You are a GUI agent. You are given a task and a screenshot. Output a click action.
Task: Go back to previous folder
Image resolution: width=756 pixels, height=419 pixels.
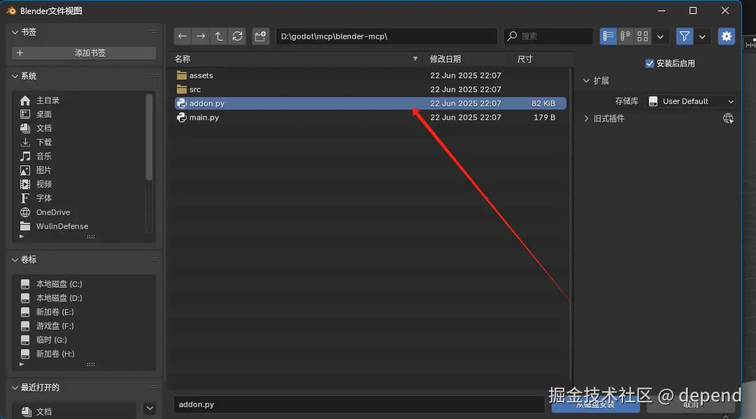(x=183, y=36)
